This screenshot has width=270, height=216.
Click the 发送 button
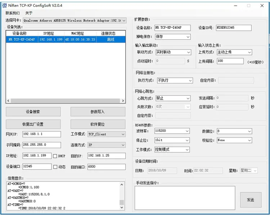pos(251,200)
